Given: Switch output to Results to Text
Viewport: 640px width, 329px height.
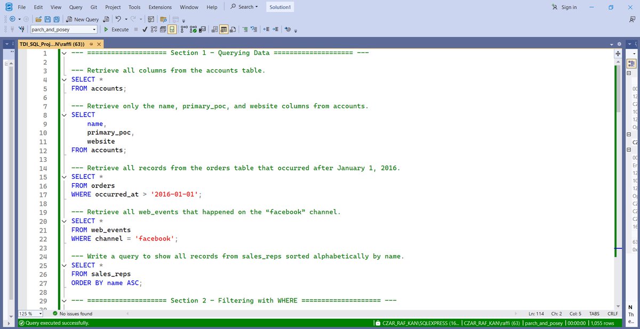Looking at the screenshot, I should (214, 29).
